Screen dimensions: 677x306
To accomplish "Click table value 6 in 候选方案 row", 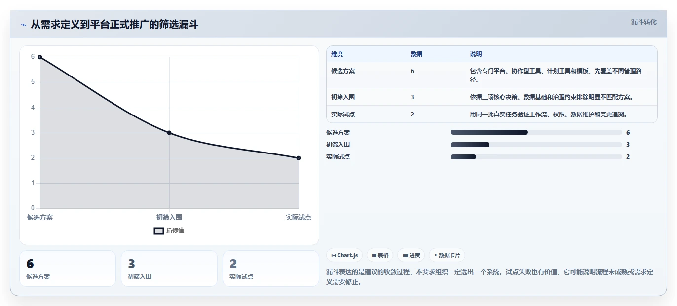I will click(412, 71).
